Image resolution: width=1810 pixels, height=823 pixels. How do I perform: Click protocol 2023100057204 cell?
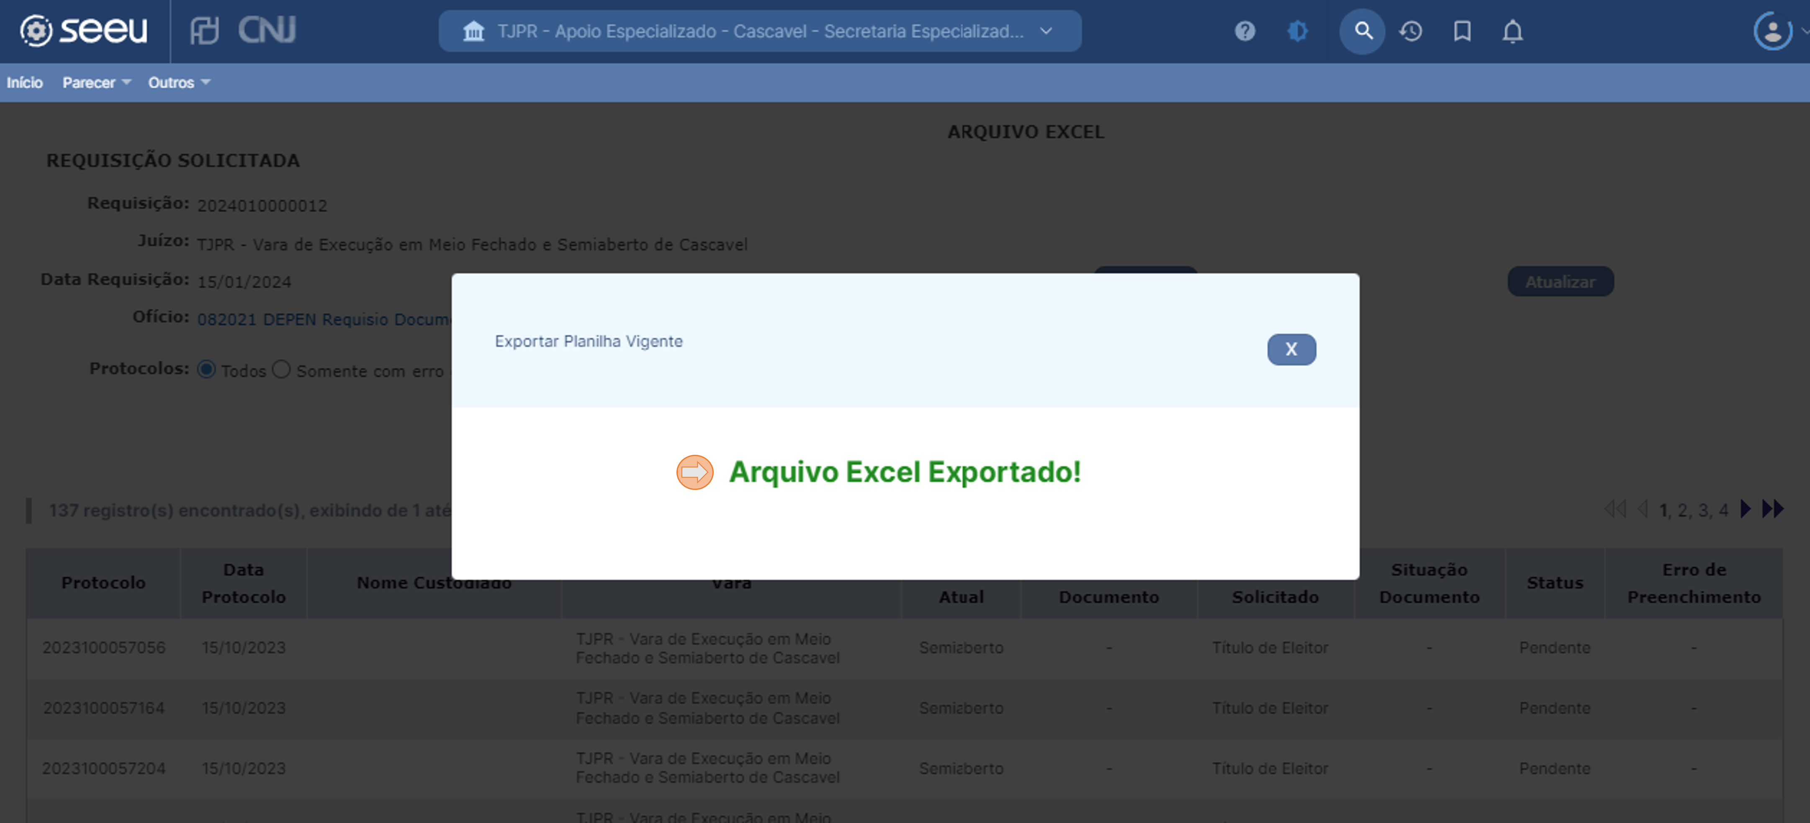coord(103,768)
